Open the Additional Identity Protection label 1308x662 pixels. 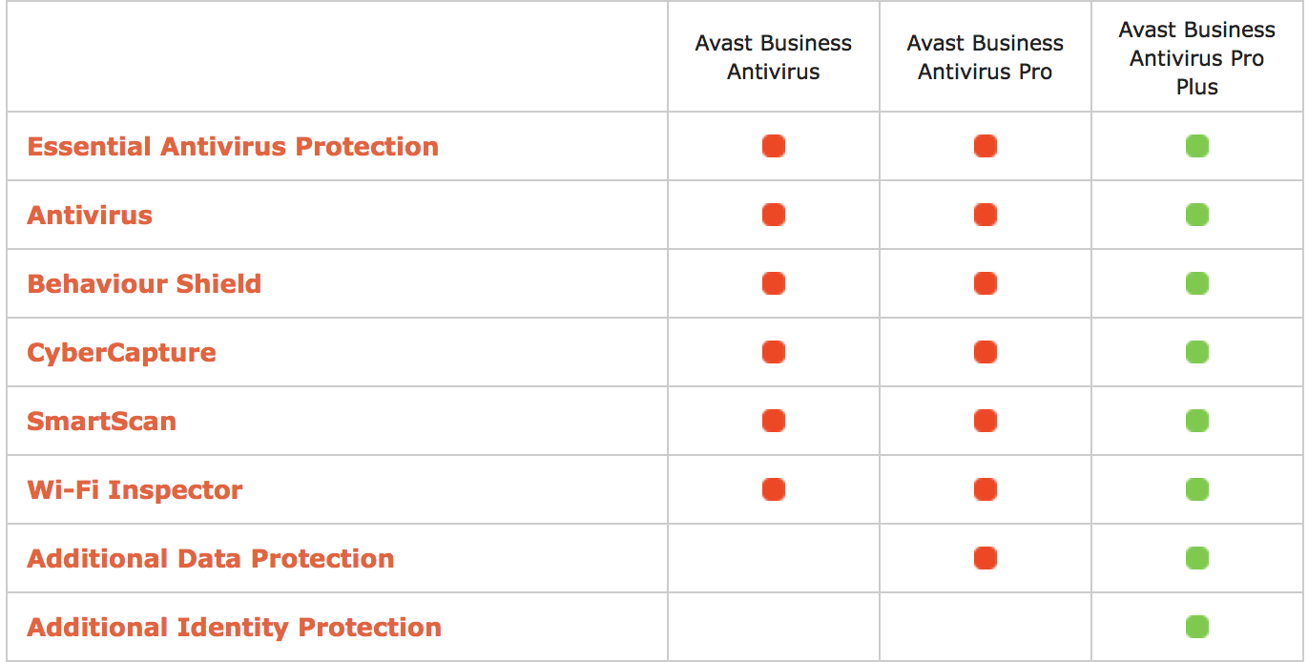[x=234, y=628]
